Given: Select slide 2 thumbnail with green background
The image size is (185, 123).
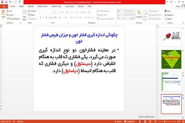Looking at the screenshot, I should click(171, 59).
